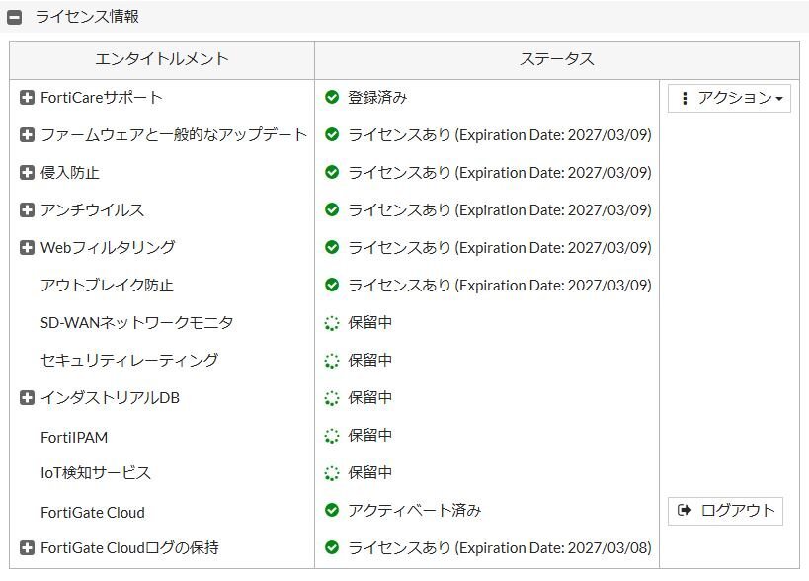
Task: Select the FortiGate Cloud entitlement label
Action: tap(93, 512)
